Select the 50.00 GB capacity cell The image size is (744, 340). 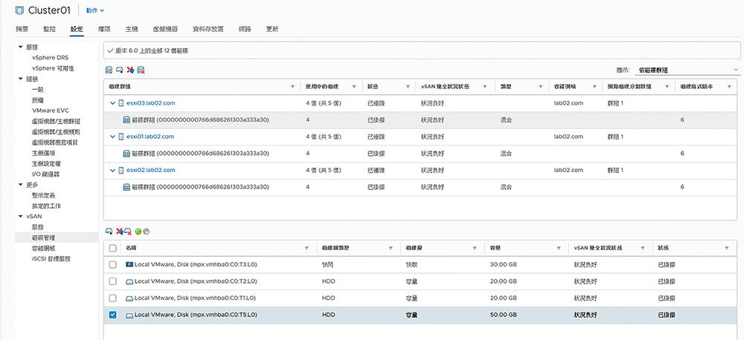pyautogui.click(x=503, y=315)
